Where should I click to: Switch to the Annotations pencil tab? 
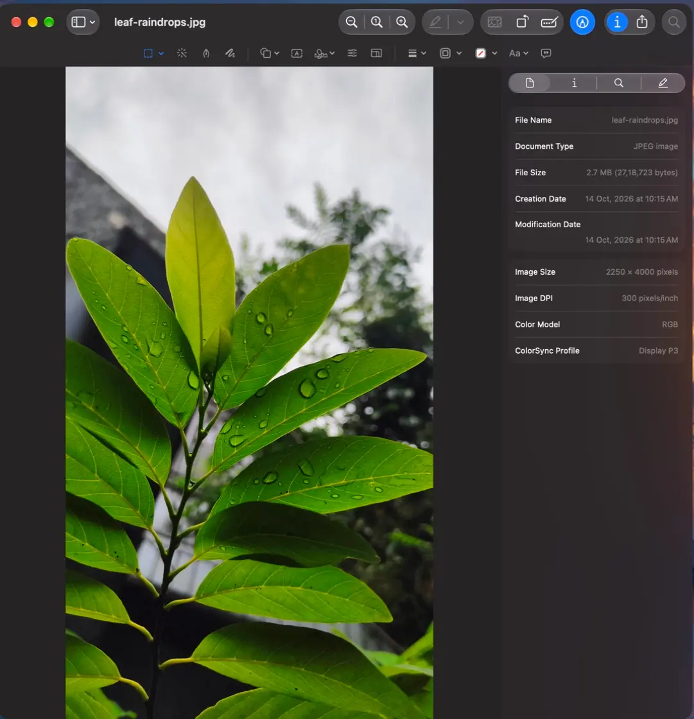coord(663,83)
